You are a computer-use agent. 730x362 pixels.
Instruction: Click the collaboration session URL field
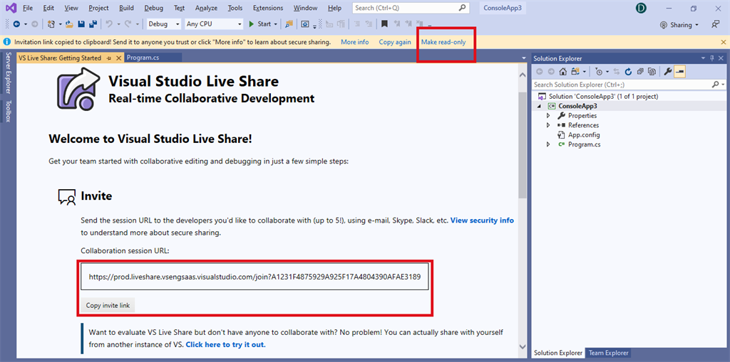(255, 277)
